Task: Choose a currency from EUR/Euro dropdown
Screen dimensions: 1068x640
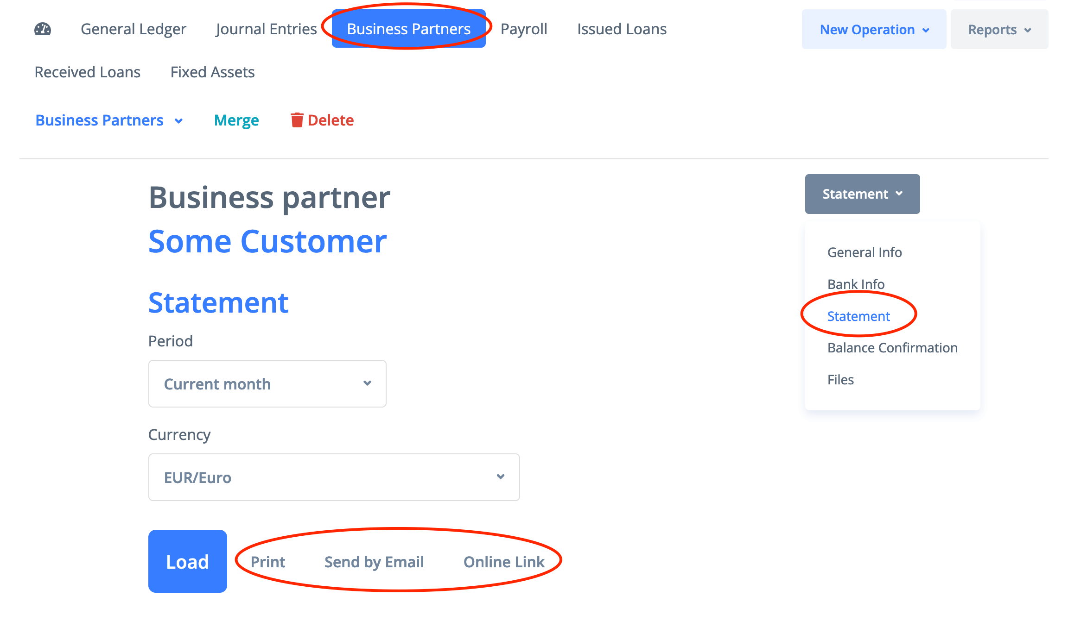Action: point(334,477)
